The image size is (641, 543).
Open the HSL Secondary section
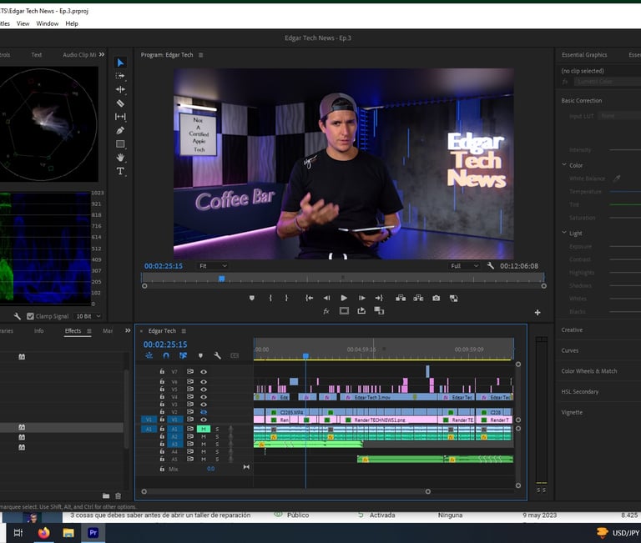click(x=579, y=392)
